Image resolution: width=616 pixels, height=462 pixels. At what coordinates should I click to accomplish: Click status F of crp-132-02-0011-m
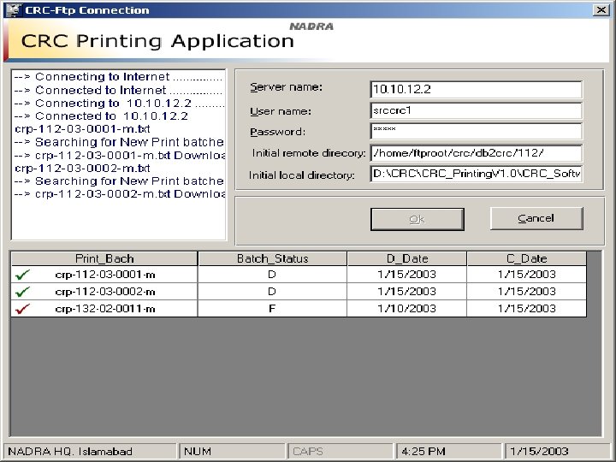pos(272,309)
